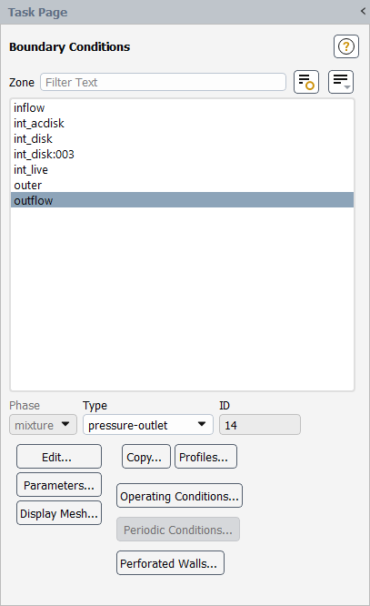The width and height of the screenshot is (370, 606).
Task: Collapse the Task Page panel arrow
Action: 363,11
